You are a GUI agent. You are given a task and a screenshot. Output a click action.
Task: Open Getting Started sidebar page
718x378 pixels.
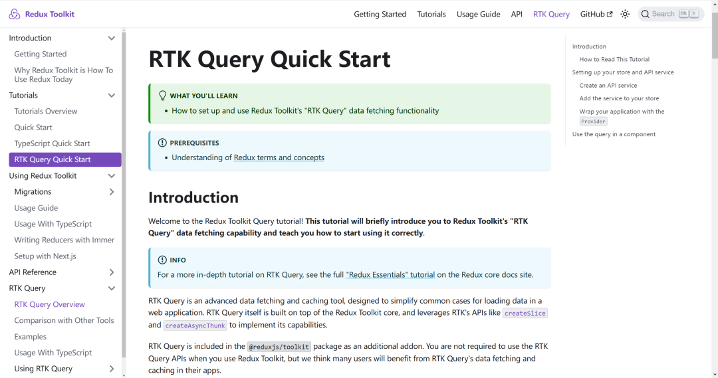[41, 54]
